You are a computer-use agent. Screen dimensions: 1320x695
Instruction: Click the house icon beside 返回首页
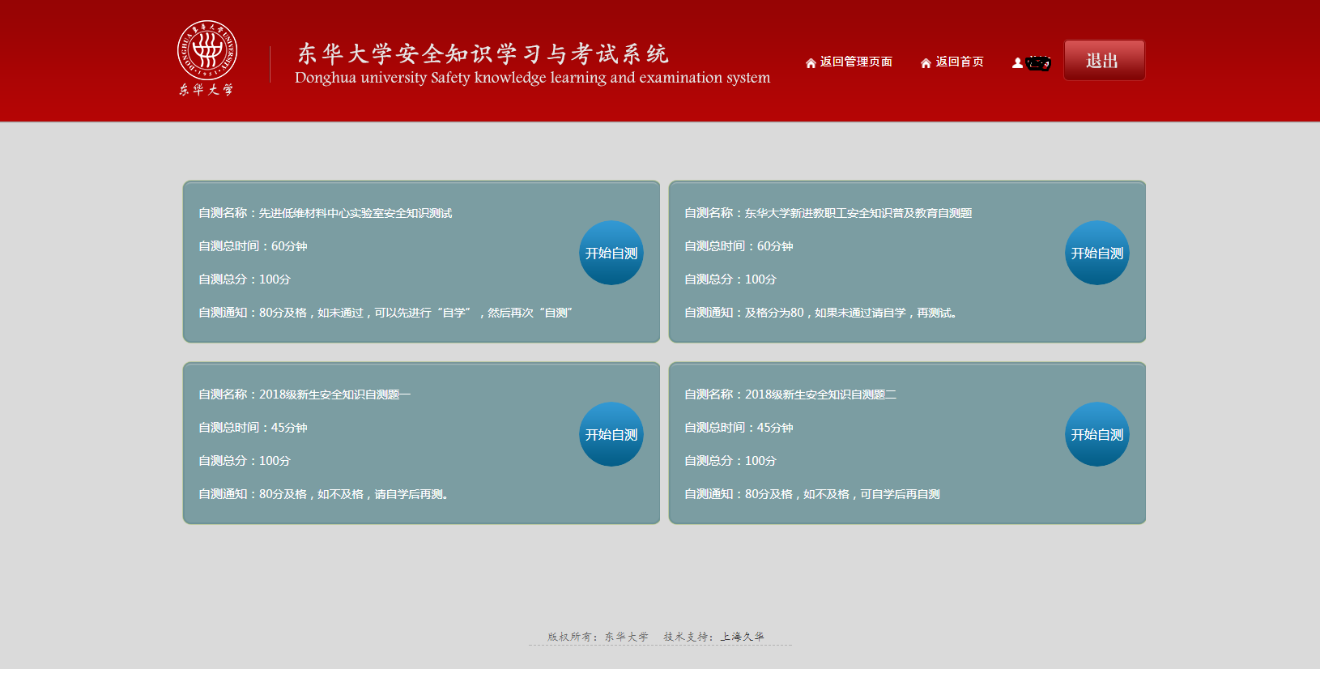(x=926, y=63)
